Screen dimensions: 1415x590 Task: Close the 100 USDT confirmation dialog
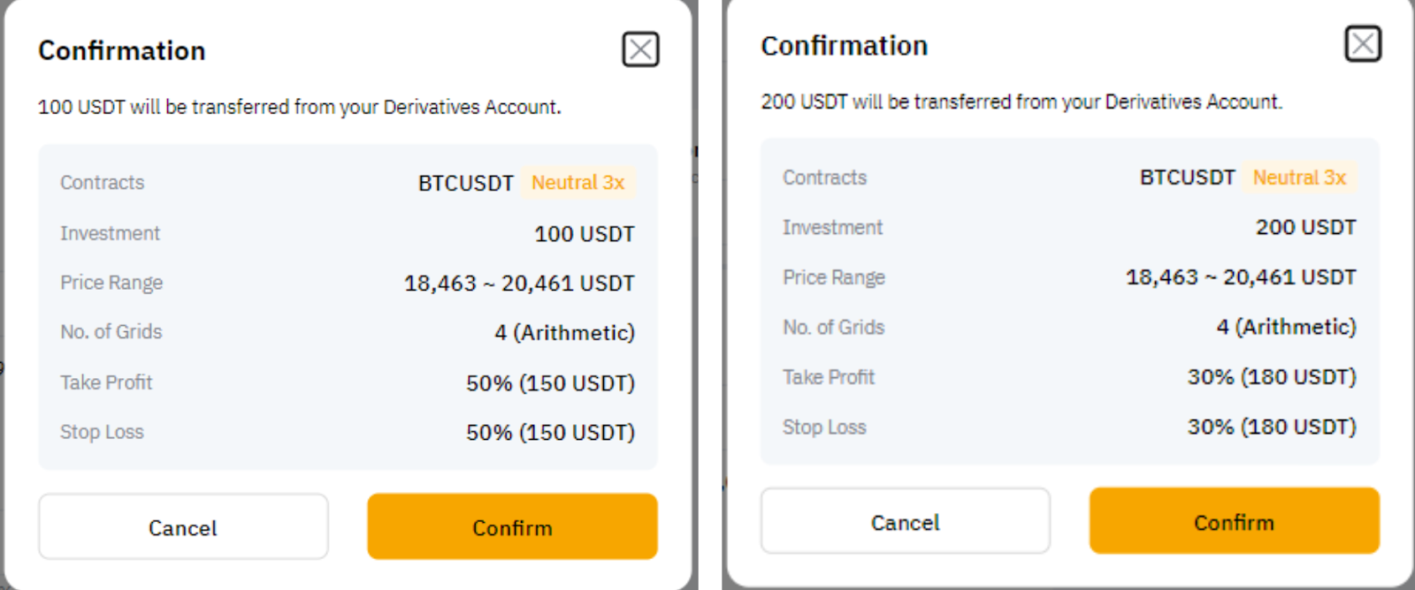click(x=640, y=49)
